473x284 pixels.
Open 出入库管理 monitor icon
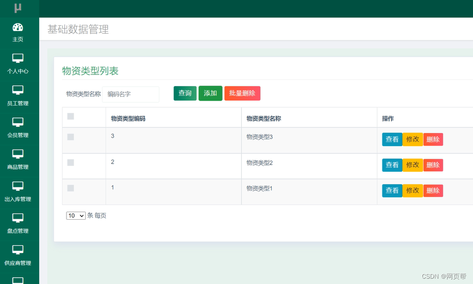coord(18,186)
